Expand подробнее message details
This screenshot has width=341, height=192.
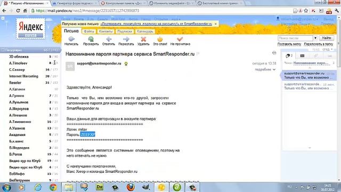tap(265, 69)
